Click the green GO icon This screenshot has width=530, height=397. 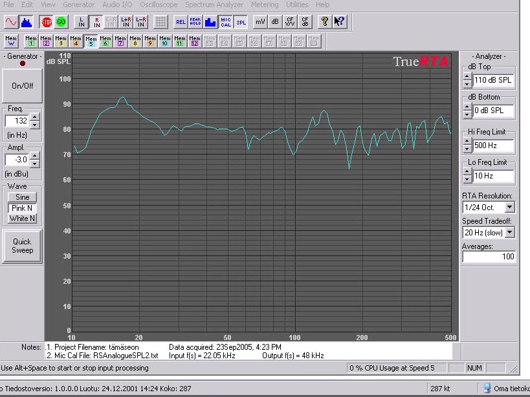click(x=61, y=22)
